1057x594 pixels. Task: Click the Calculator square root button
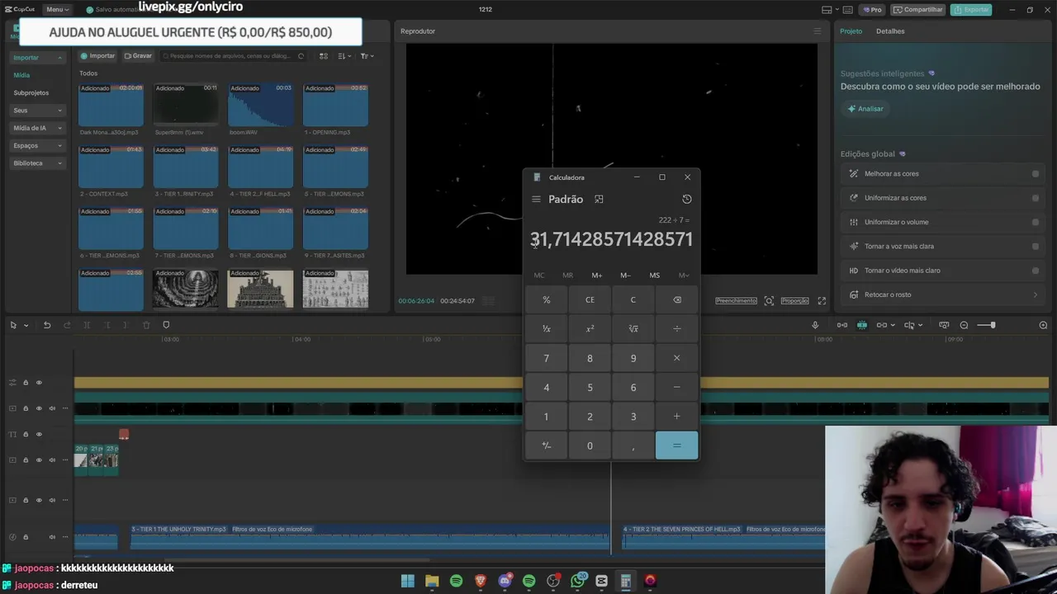pyautogui.click(x=633, y=328)
